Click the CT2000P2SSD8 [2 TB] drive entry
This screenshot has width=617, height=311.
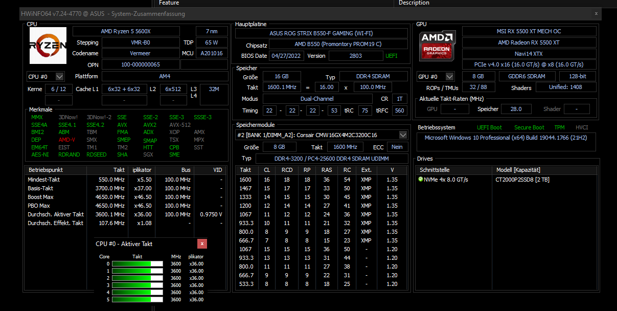click(x=521, y=180)
